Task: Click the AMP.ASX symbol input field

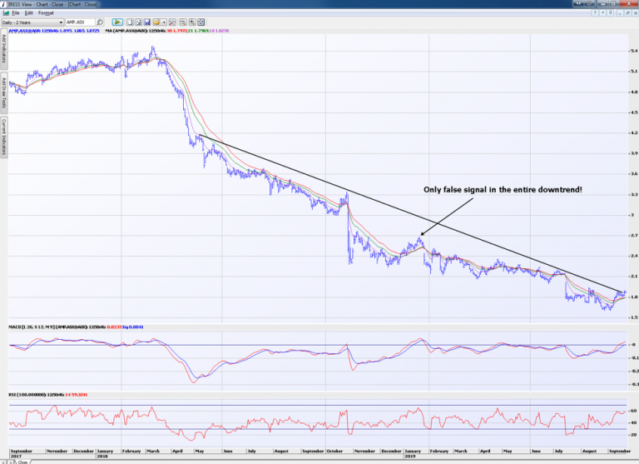Action: coord(80,22)
